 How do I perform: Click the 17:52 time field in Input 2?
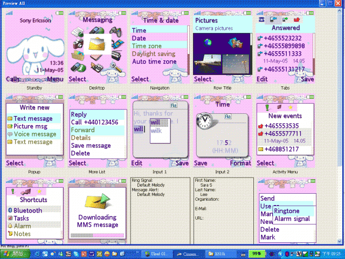point(224,143)
